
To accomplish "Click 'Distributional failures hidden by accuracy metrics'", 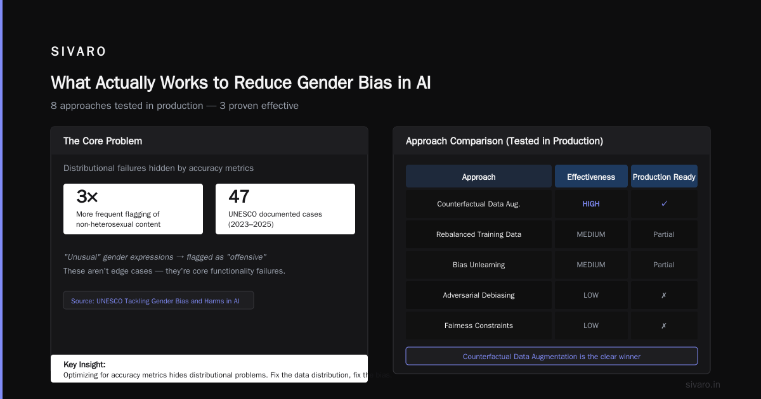I will [x=159, y=168].
